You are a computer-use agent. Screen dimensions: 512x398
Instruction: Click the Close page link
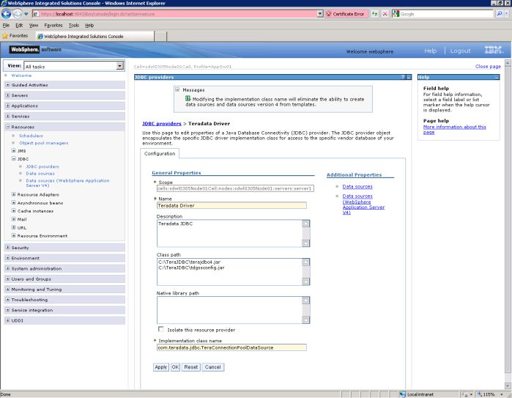click(x=488, y=66)
